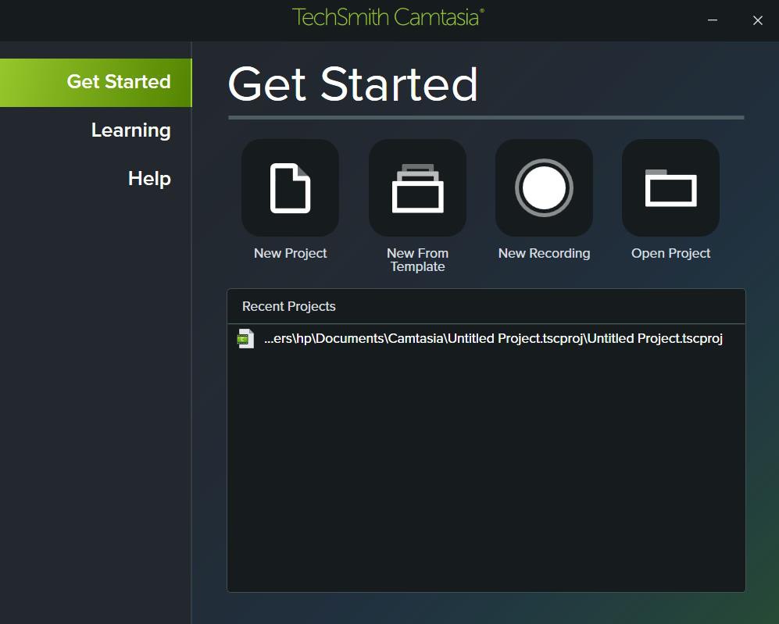Open the Help sidebar section
779x624 pixels.
[148, 178]
